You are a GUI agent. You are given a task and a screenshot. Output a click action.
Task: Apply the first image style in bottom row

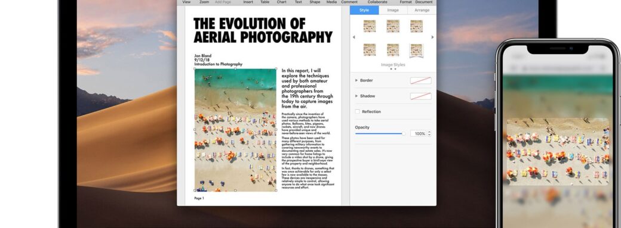(370, 50)
